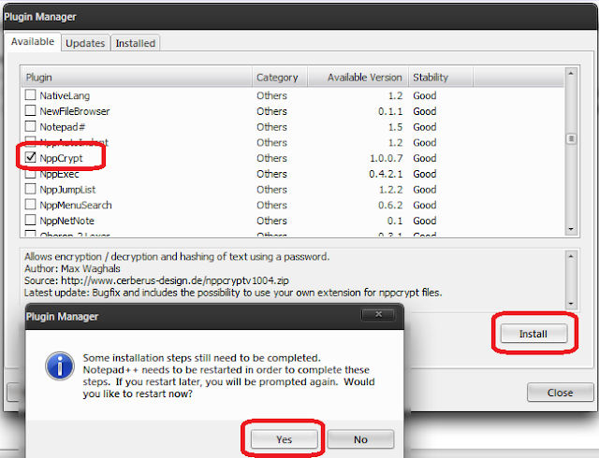Switch to the Available tab

click(33, 42)
